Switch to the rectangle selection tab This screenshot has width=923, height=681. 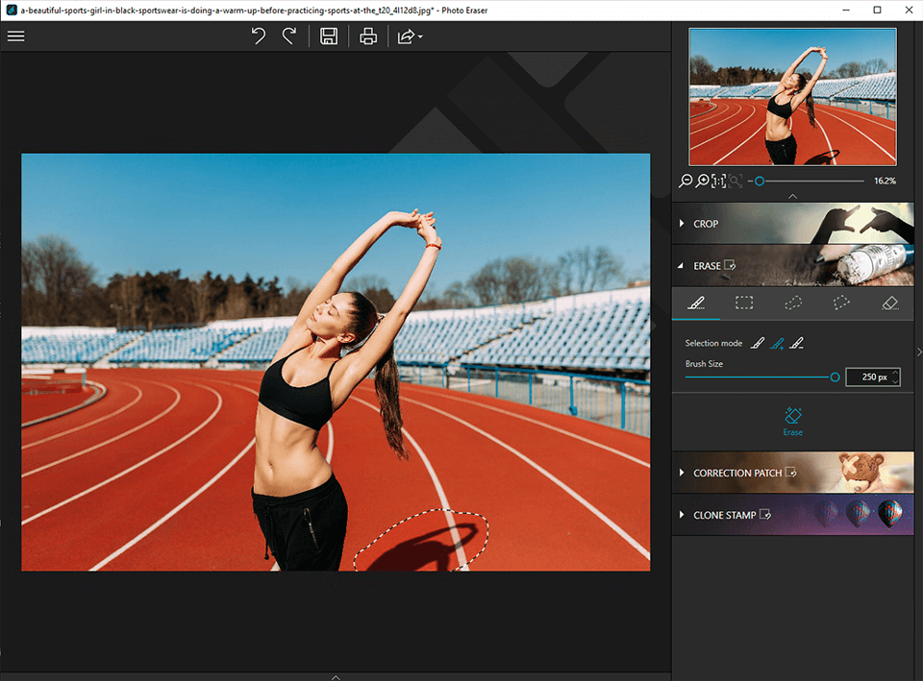744,303
